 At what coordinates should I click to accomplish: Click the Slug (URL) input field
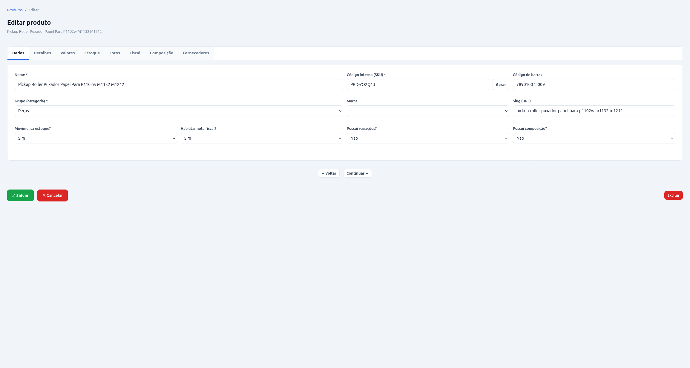pyautogui.click(x=594, y=111)
